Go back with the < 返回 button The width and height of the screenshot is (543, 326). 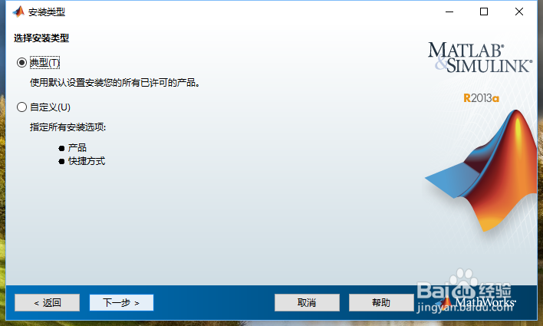[47, 303]
